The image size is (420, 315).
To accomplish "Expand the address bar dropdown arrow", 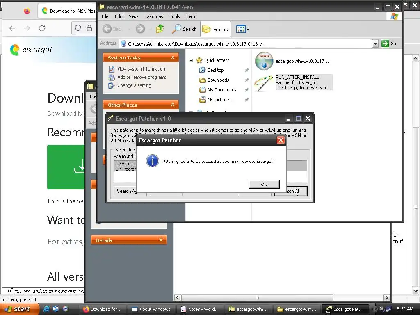I will click(x=375, y=43).
